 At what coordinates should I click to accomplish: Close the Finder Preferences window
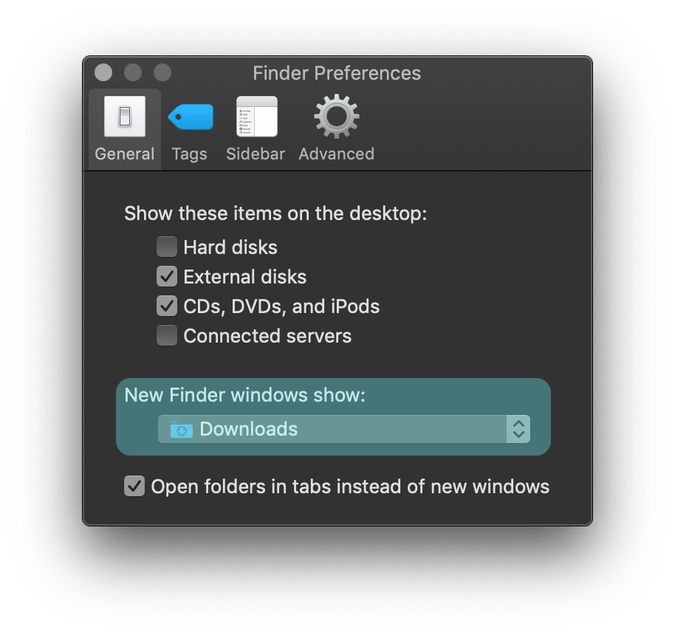103,72
